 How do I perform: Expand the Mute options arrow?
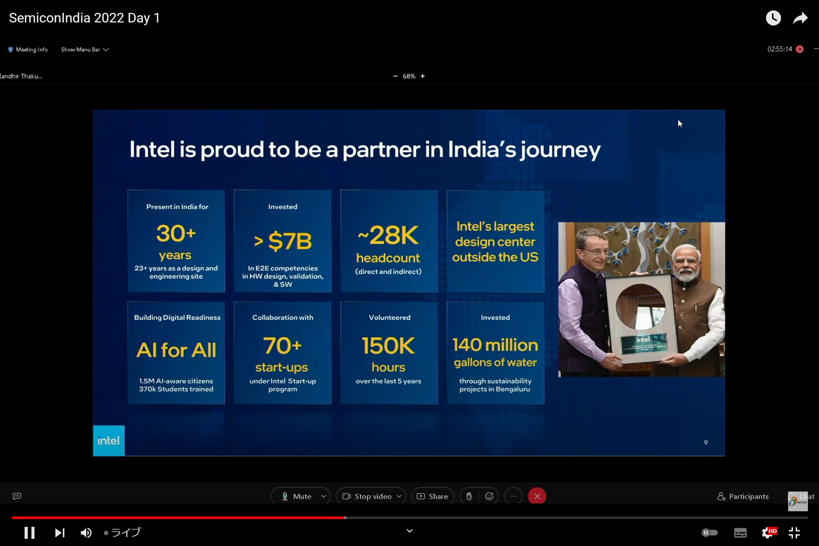point(324,496)
